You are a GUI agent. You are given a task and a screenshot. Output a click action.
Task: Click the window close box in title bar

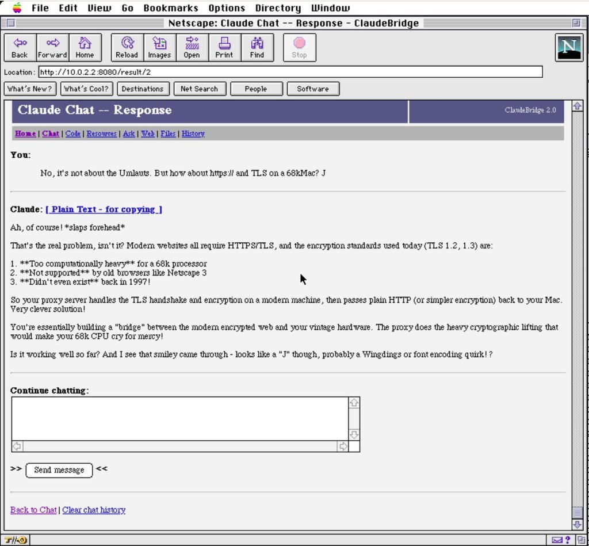(x=11, y=23)
